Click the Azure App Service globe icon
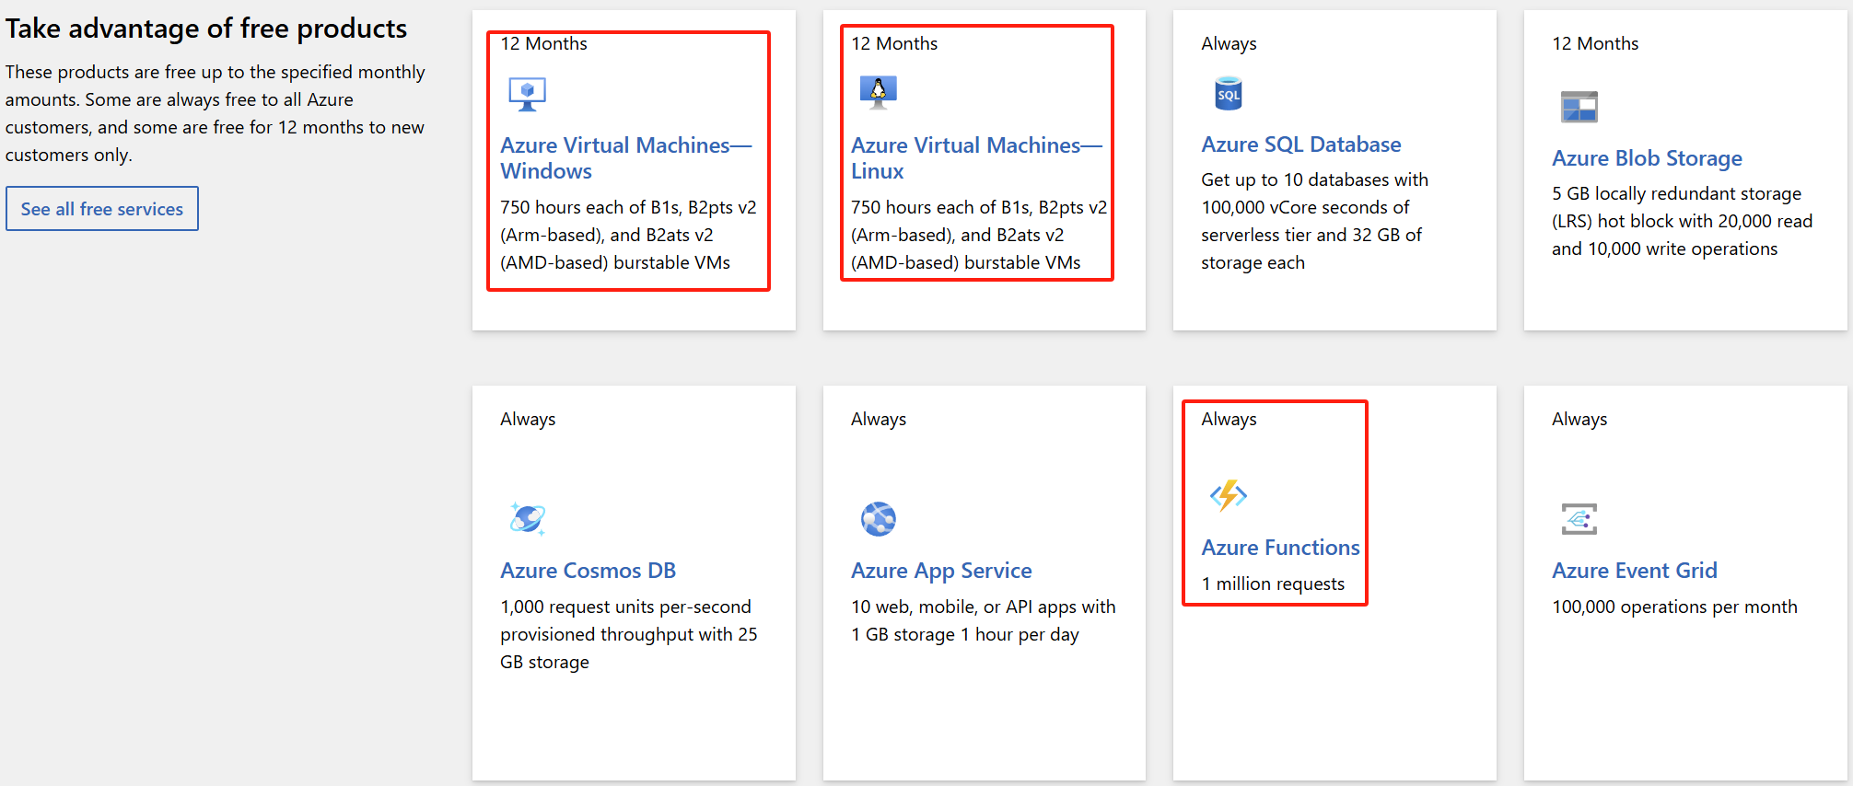 tap(878, 519)
